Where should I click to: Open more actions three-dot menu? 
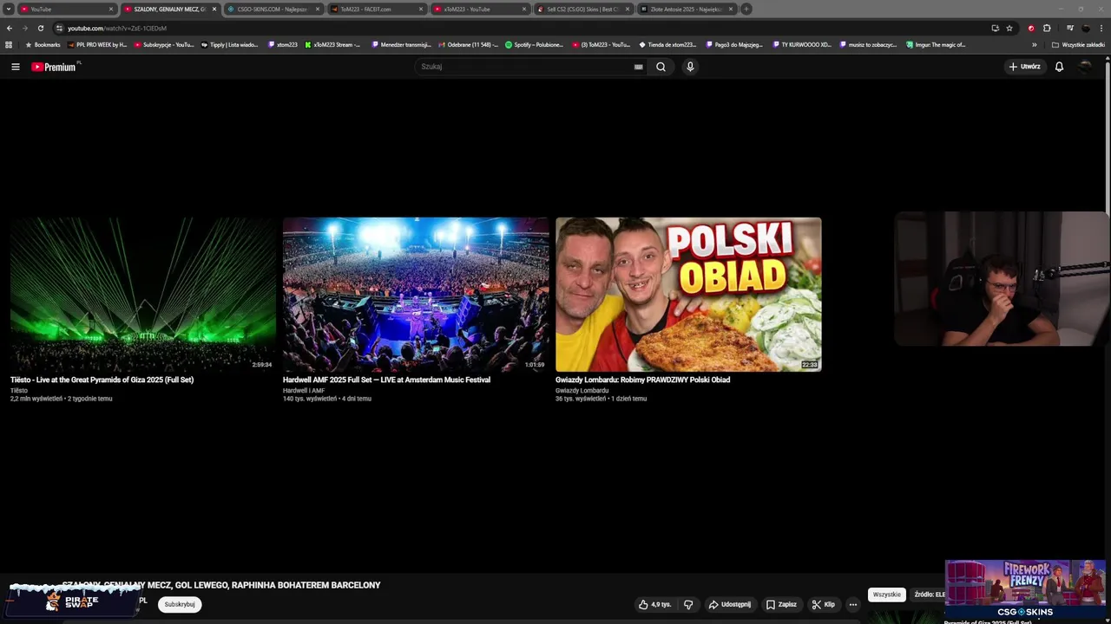click(852, 604)
